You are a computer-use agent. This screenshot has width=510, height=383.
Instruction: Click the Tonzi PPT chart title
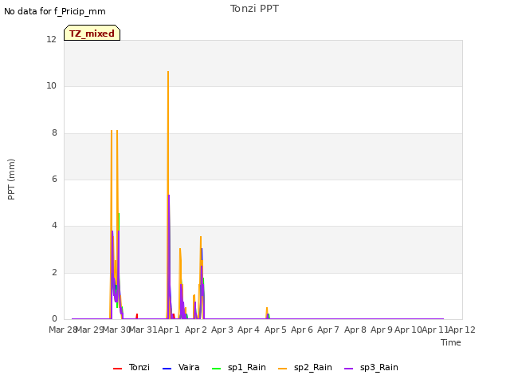click(x=254, y=9)
